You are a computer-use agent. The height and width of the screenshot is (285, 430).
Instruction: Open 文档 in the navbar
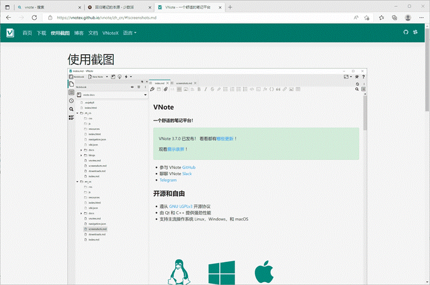(93, 33)
